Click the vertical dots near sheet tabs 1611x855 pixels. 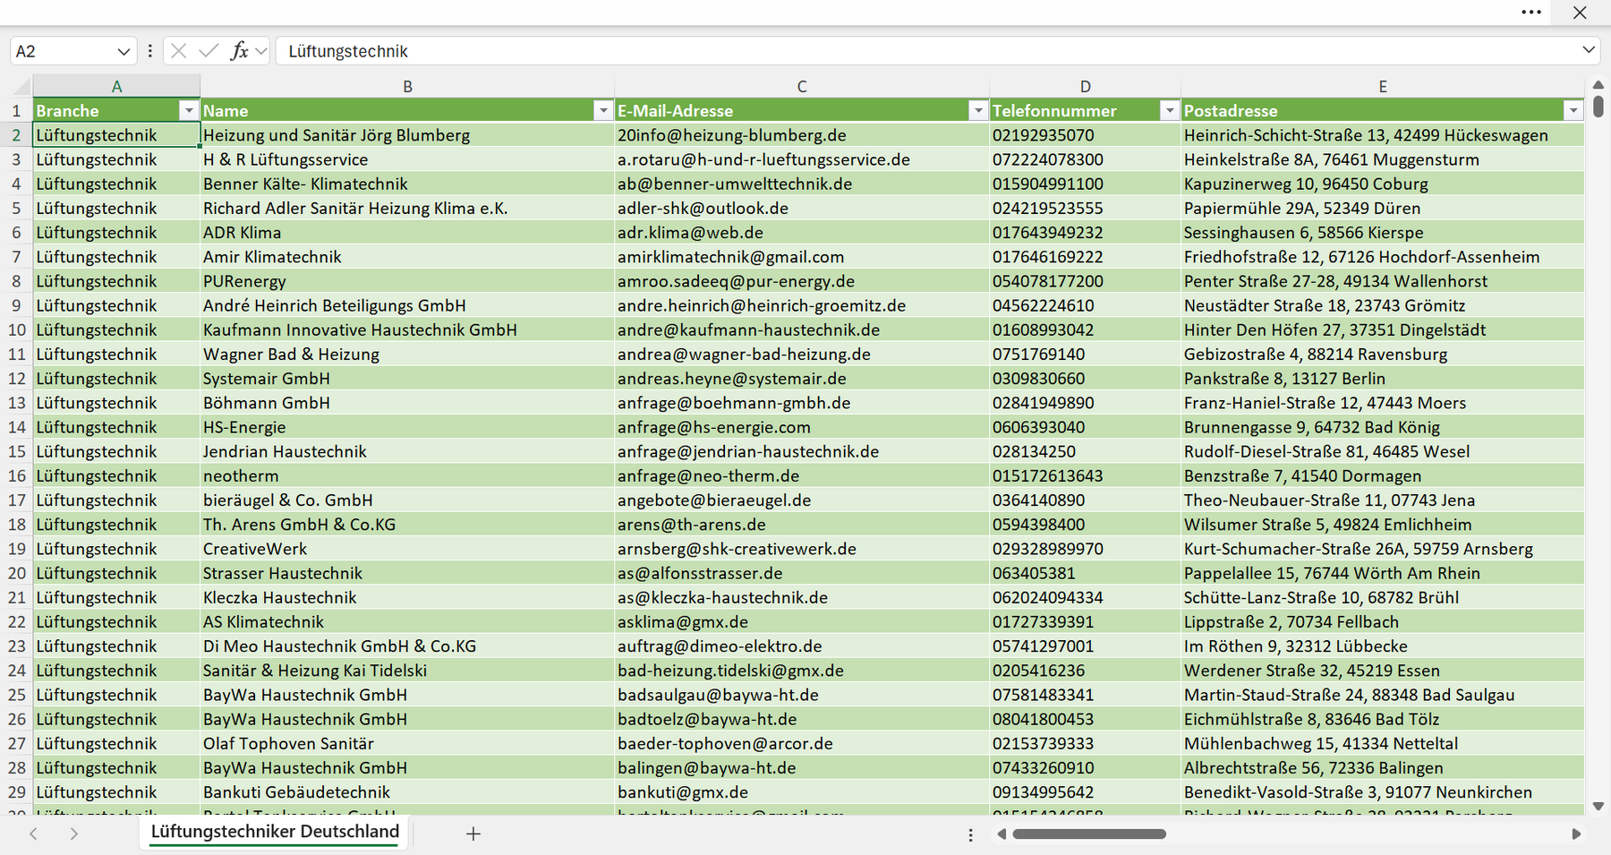970,834
